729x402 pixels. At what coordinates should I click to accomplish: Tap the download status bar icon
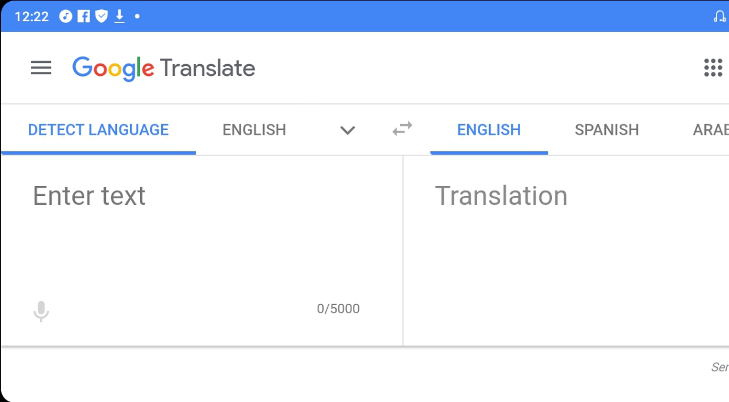119,16
